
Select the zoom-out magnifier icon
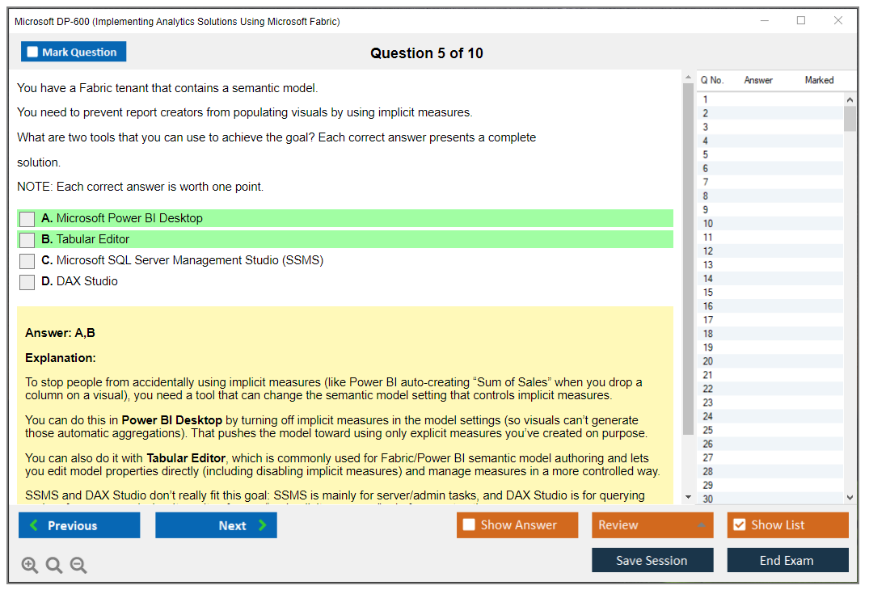click(78, 565)
